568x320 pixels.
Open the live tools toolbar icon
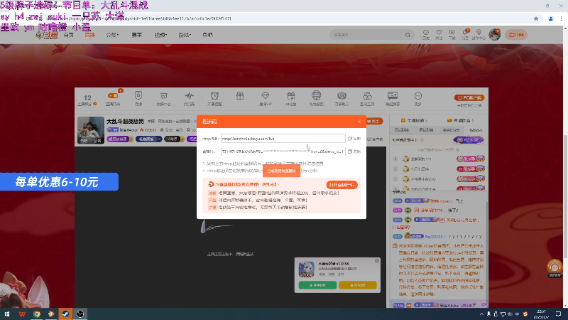pyautogui.click(x=367, y=98)
